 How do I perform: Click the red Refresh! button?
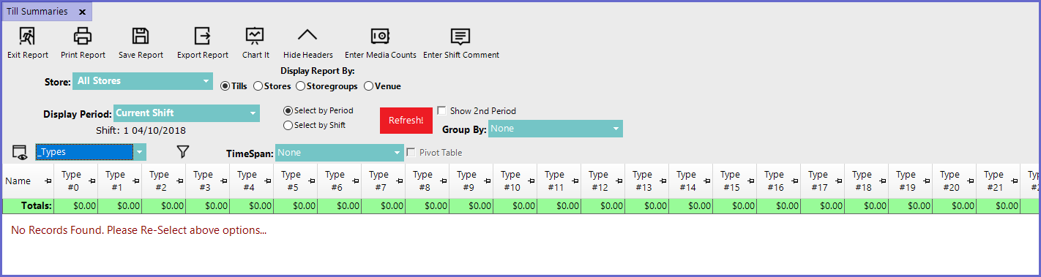tap(406, 121)
